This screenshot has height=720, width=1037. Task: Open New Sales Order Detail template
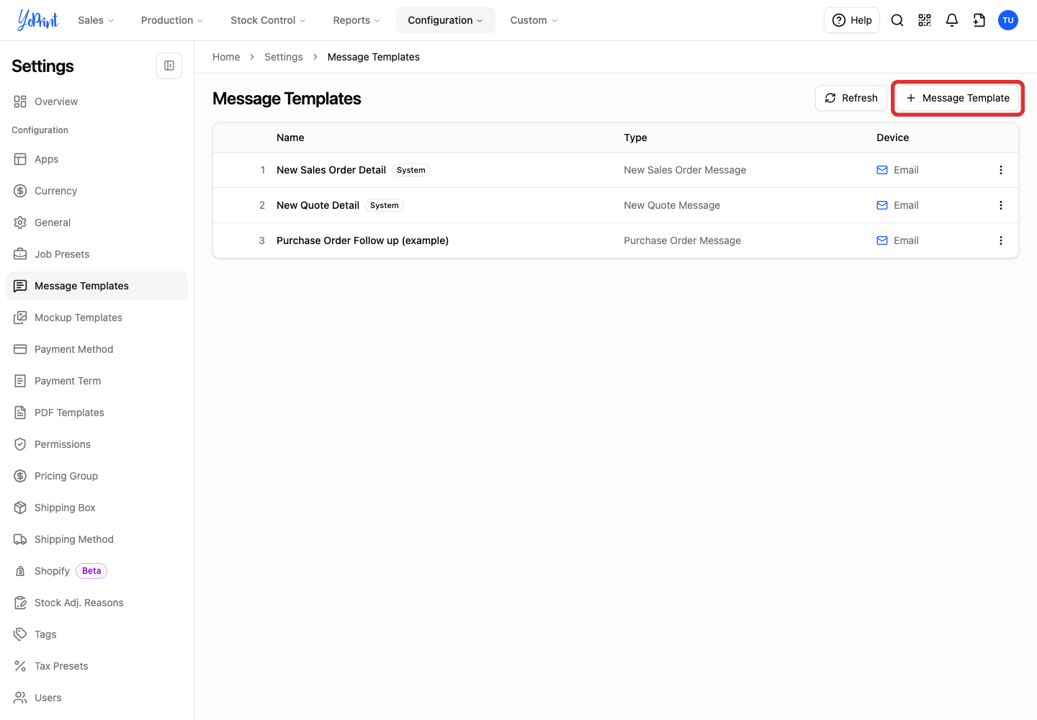point(331,170)
